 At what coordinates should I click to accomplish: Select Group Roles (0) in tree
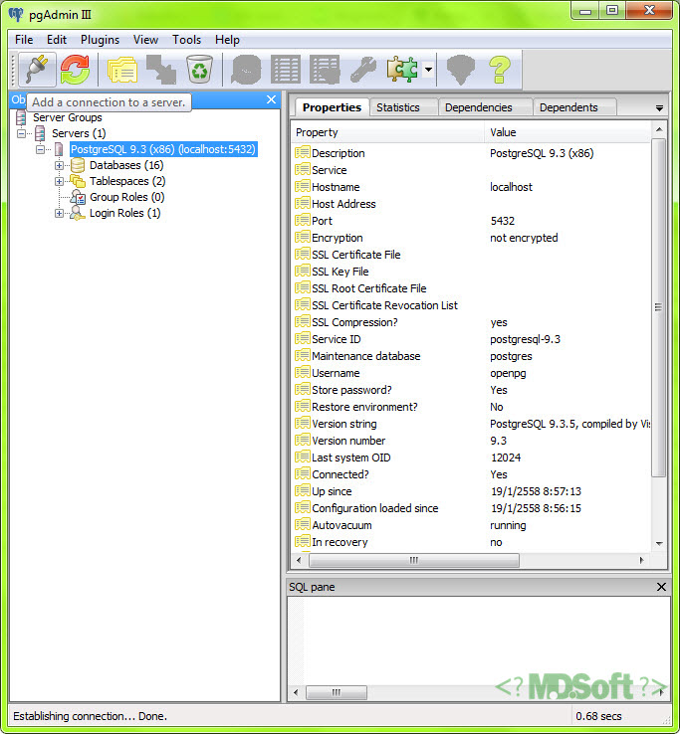[127, 197]
